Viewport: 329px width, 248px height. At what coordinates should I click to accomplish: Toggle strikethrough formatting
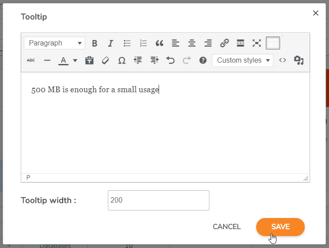[x=31, y=60]
